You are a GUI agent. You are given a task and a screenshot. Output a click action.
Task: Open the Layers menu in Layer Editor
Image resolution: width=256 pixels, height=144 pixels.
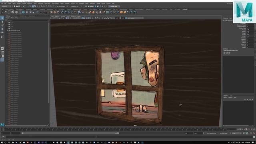coord(225,98)
